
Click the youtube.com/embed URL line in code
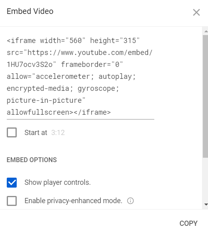click(x=80, y=53)
